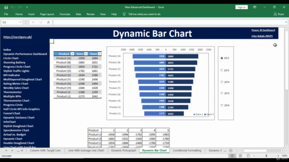Open the Power BI Dashboard link
Viewport: 289px width, 162px height.
(263, 30)
